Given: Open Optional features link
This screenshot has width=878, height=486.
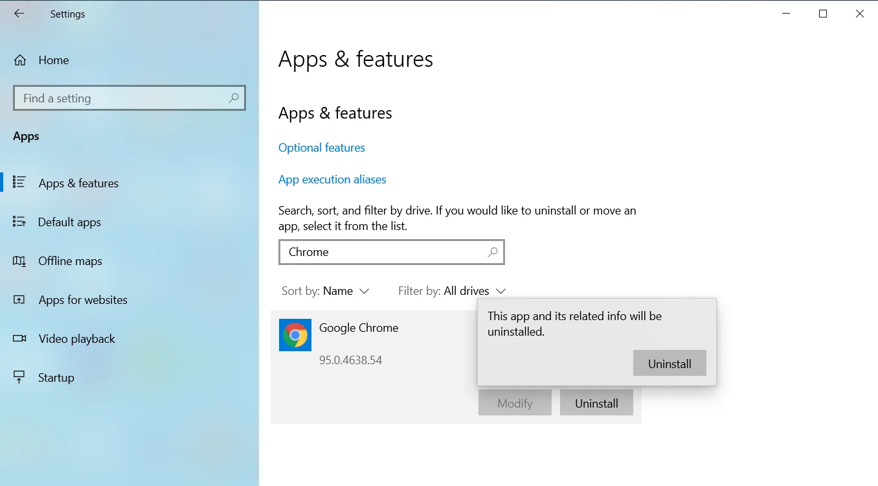Looking at the screenshot, I should click(x=322, y=148).
